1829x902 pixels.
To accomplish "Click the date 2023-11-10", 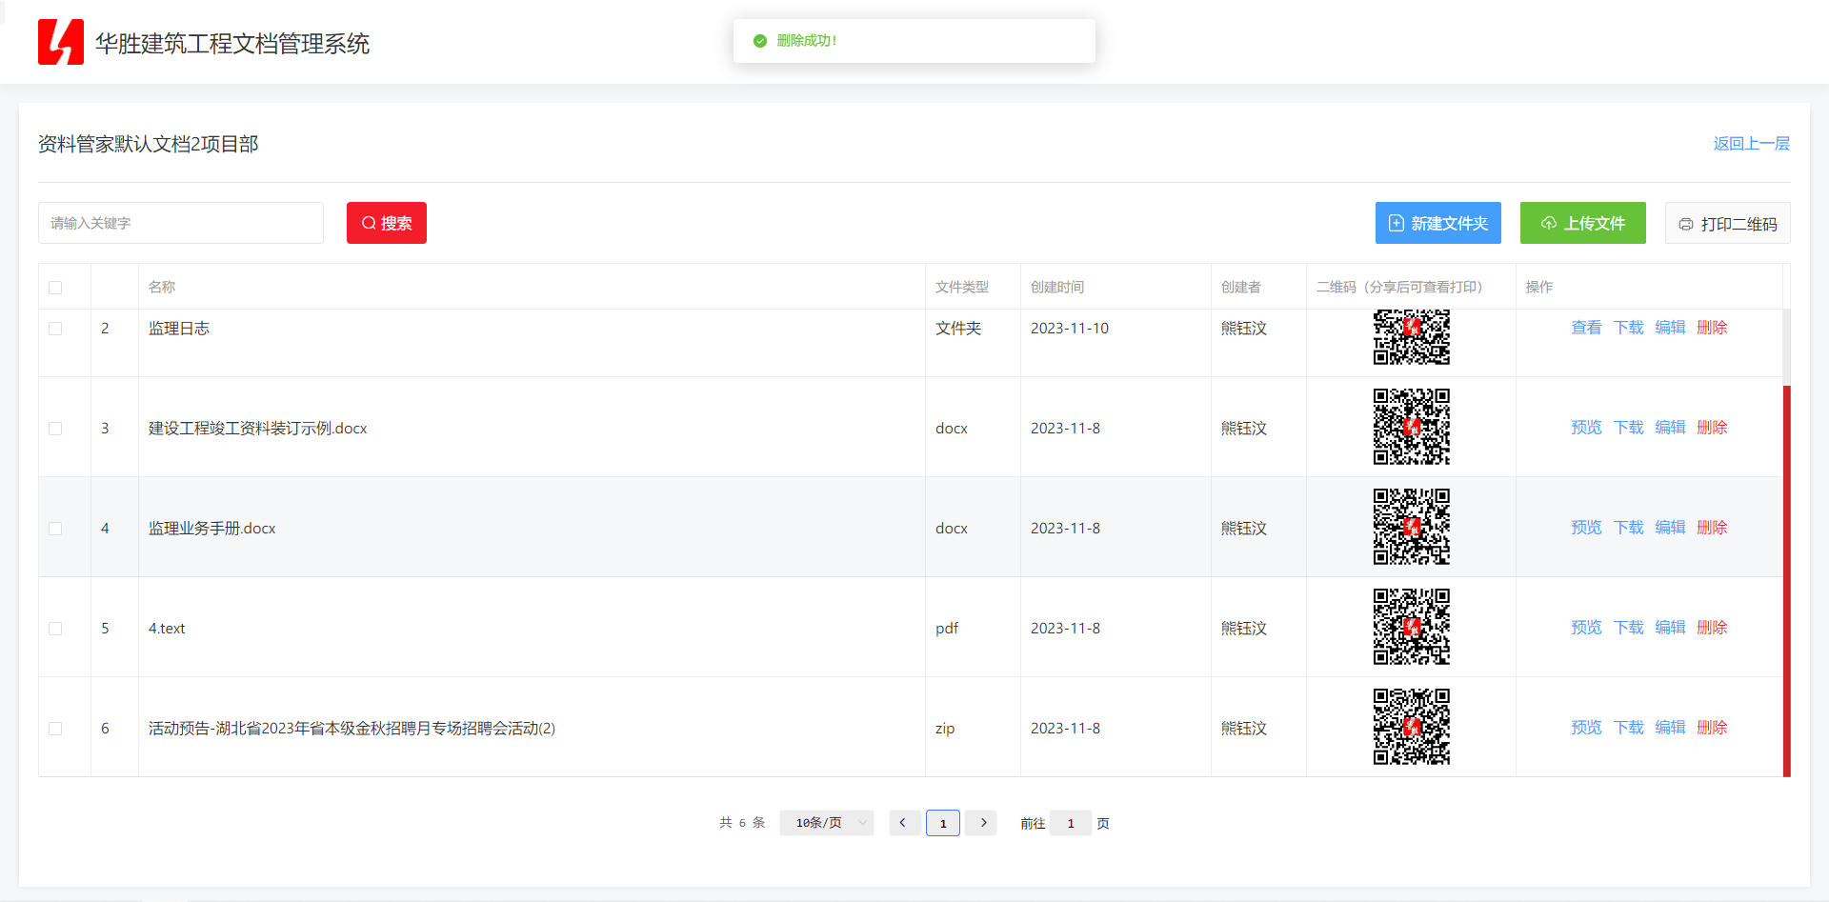I will pos(1070,329).
